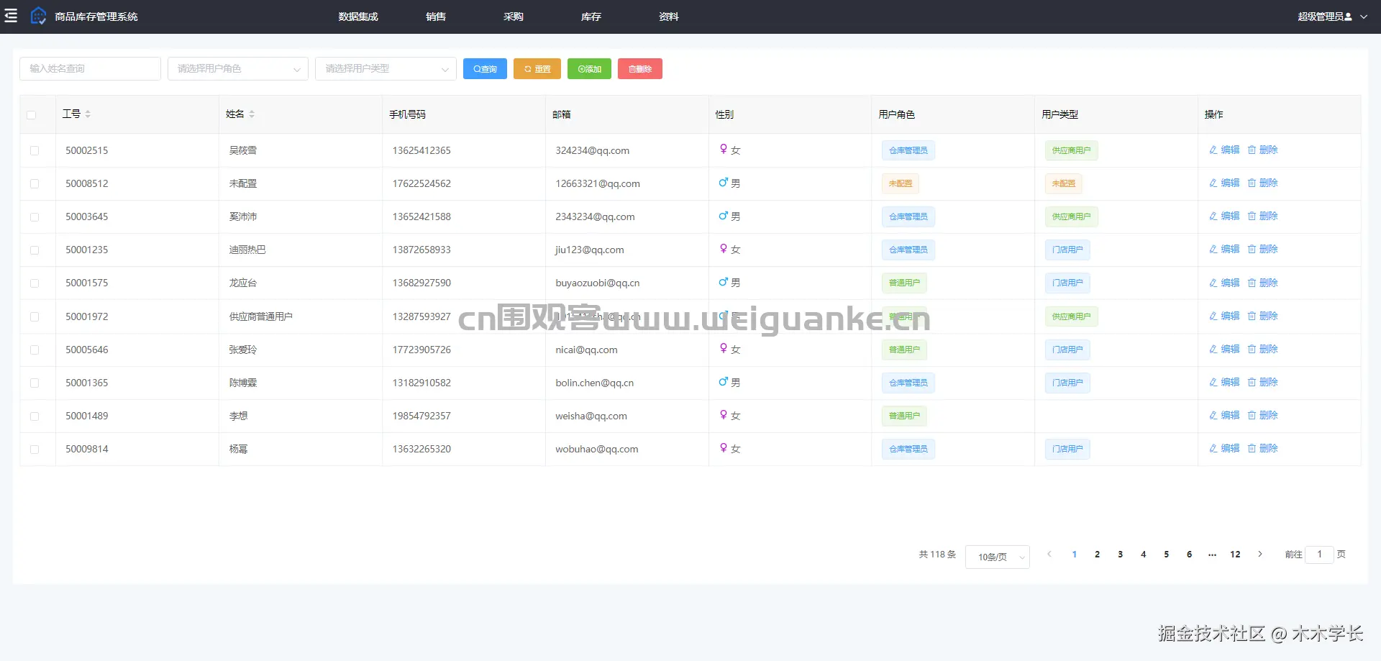
Task: Sort the table by 姓名 column arrows
Action: pyautogui.click(x=252, y=114)
